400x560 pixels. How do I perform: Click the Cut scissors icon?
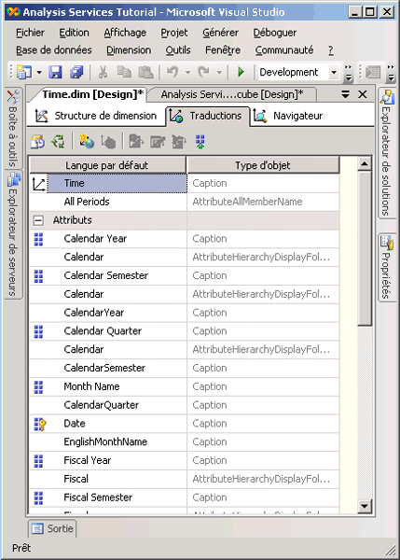coord(103,72)
